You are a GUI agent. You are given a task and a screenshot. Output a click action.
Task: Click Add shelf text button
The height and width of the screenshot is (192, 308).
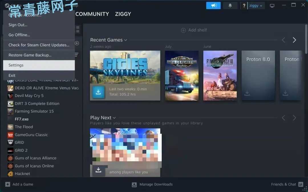pos(197,30)
